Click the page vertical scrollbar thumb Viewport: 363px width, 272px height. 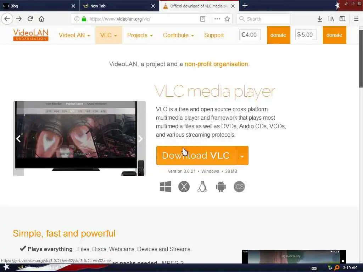(361, 59)
